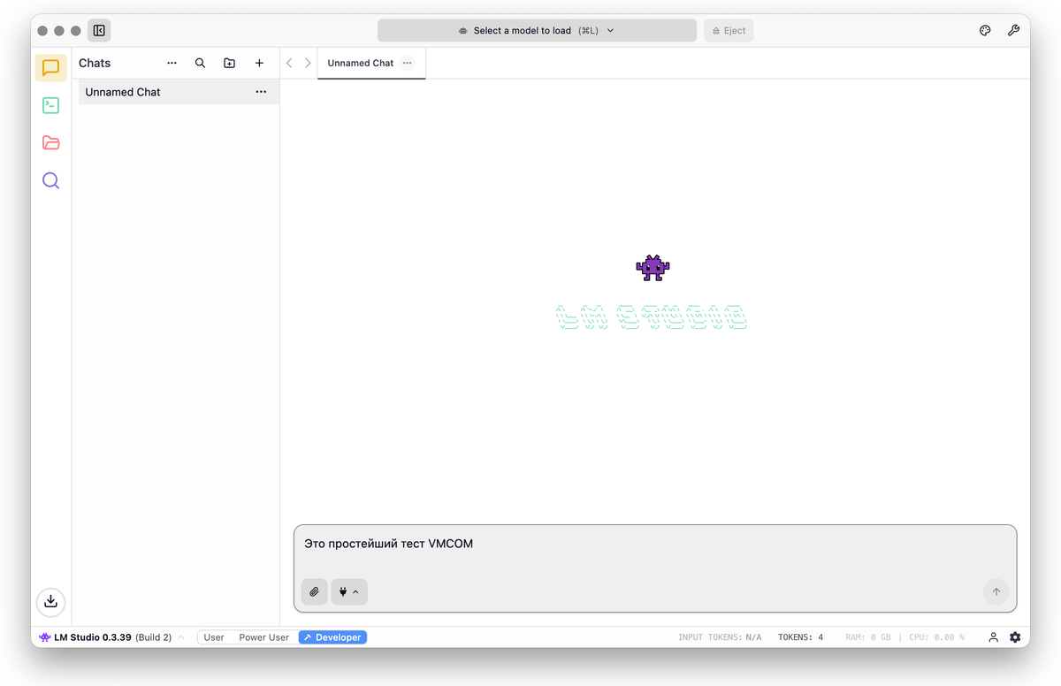Open the Downloads icon
1061x686 pixels.
pyautogui.click(x=51, y=601)
